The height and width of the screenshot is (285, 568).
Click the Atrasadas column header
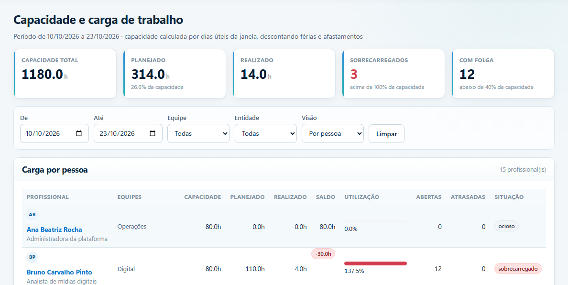[x=468, y=197]
